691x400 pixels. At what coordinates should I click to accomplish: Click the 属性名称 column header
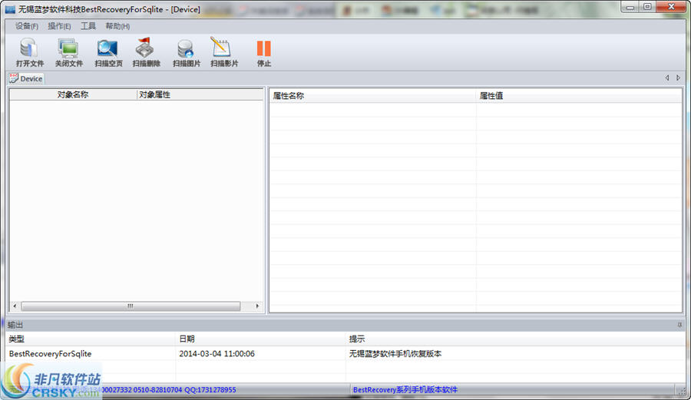click(373, 96)
